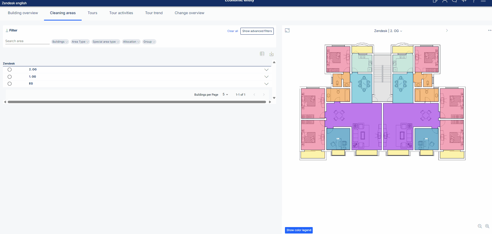Open Buildings per Page dropdown
The image size is (492, 234).
click(225, 95)
